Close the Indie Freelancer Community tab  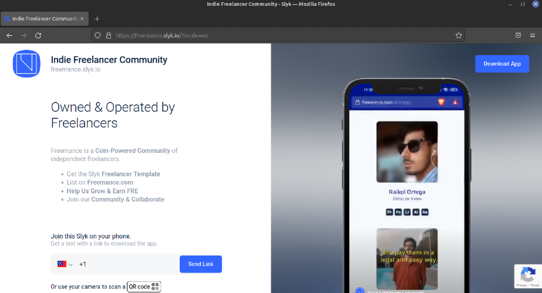pos(82,19)
